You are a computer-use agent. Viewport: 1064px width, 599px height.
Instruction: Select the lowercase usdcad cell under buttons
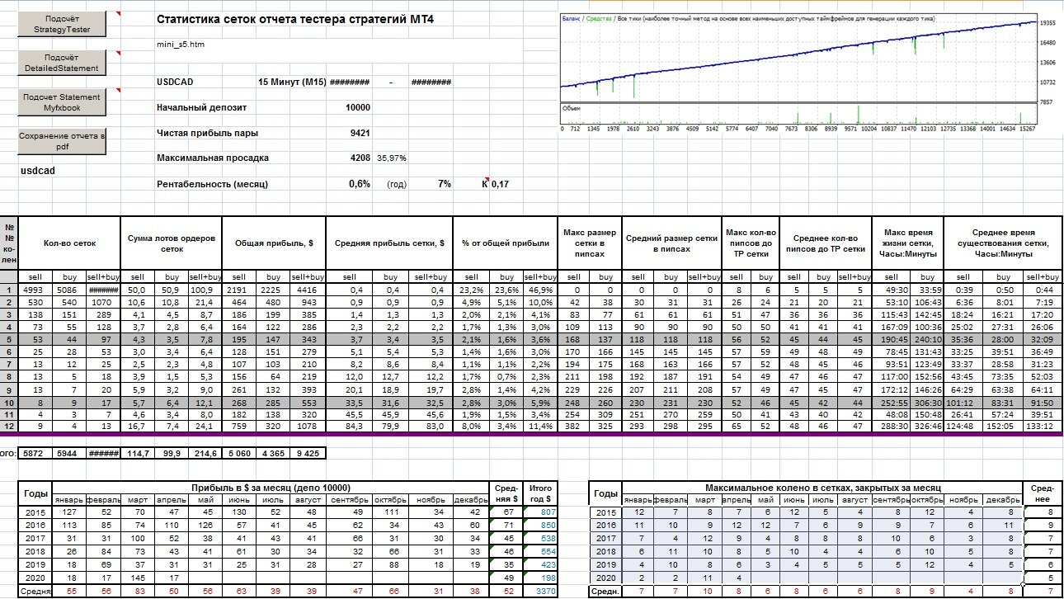(x=38, y=170)
